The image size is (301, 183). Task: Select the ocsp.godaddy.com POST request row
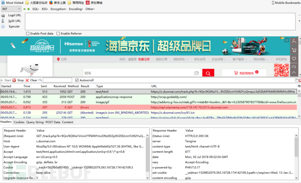tap(149, 97)
